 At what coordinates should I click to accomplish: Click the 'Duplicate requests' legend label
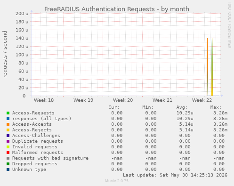[x=38, y=141]
